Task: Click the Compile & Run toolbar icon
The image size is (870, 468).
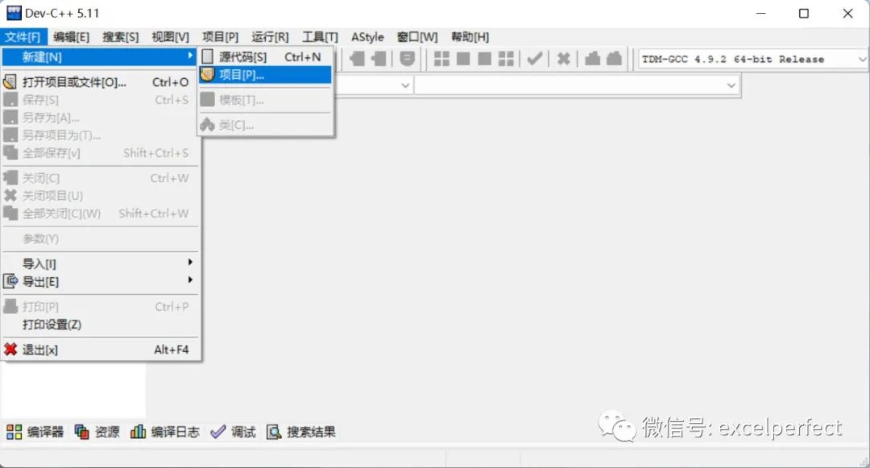Action: point(485,59)
